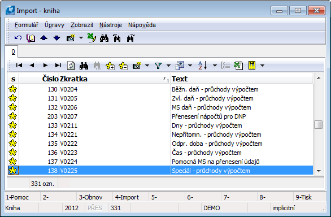Open the Zobrazit menu
The width and height of the screenshot is (331, 217).
coord(82,25)
